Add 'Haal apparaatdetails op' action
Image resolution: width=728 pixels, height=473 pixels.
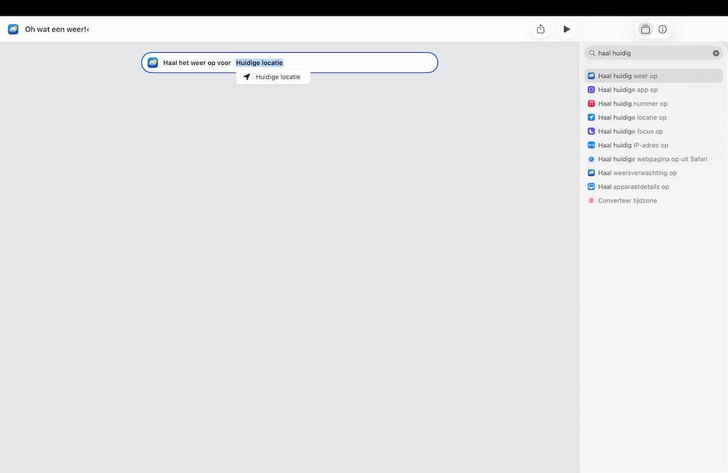pos(653,187)
